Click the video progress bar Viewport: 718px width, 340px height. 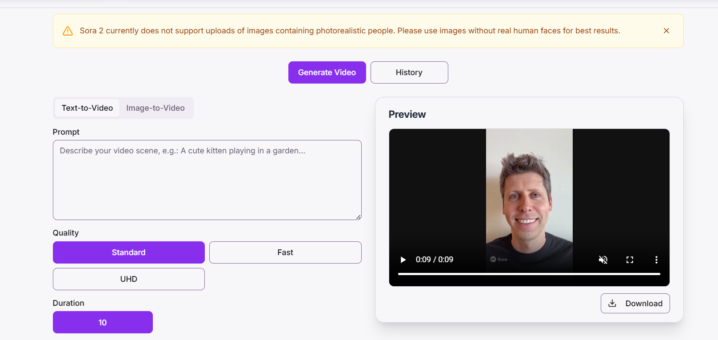point(529,274)
